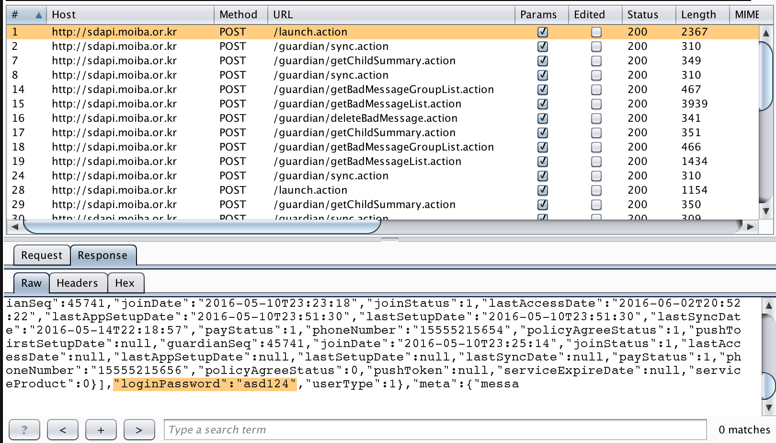Toggle Params checkbox for /launch.action row 1
This screenshot has width=776, height=443.
(x=542, y=32)
